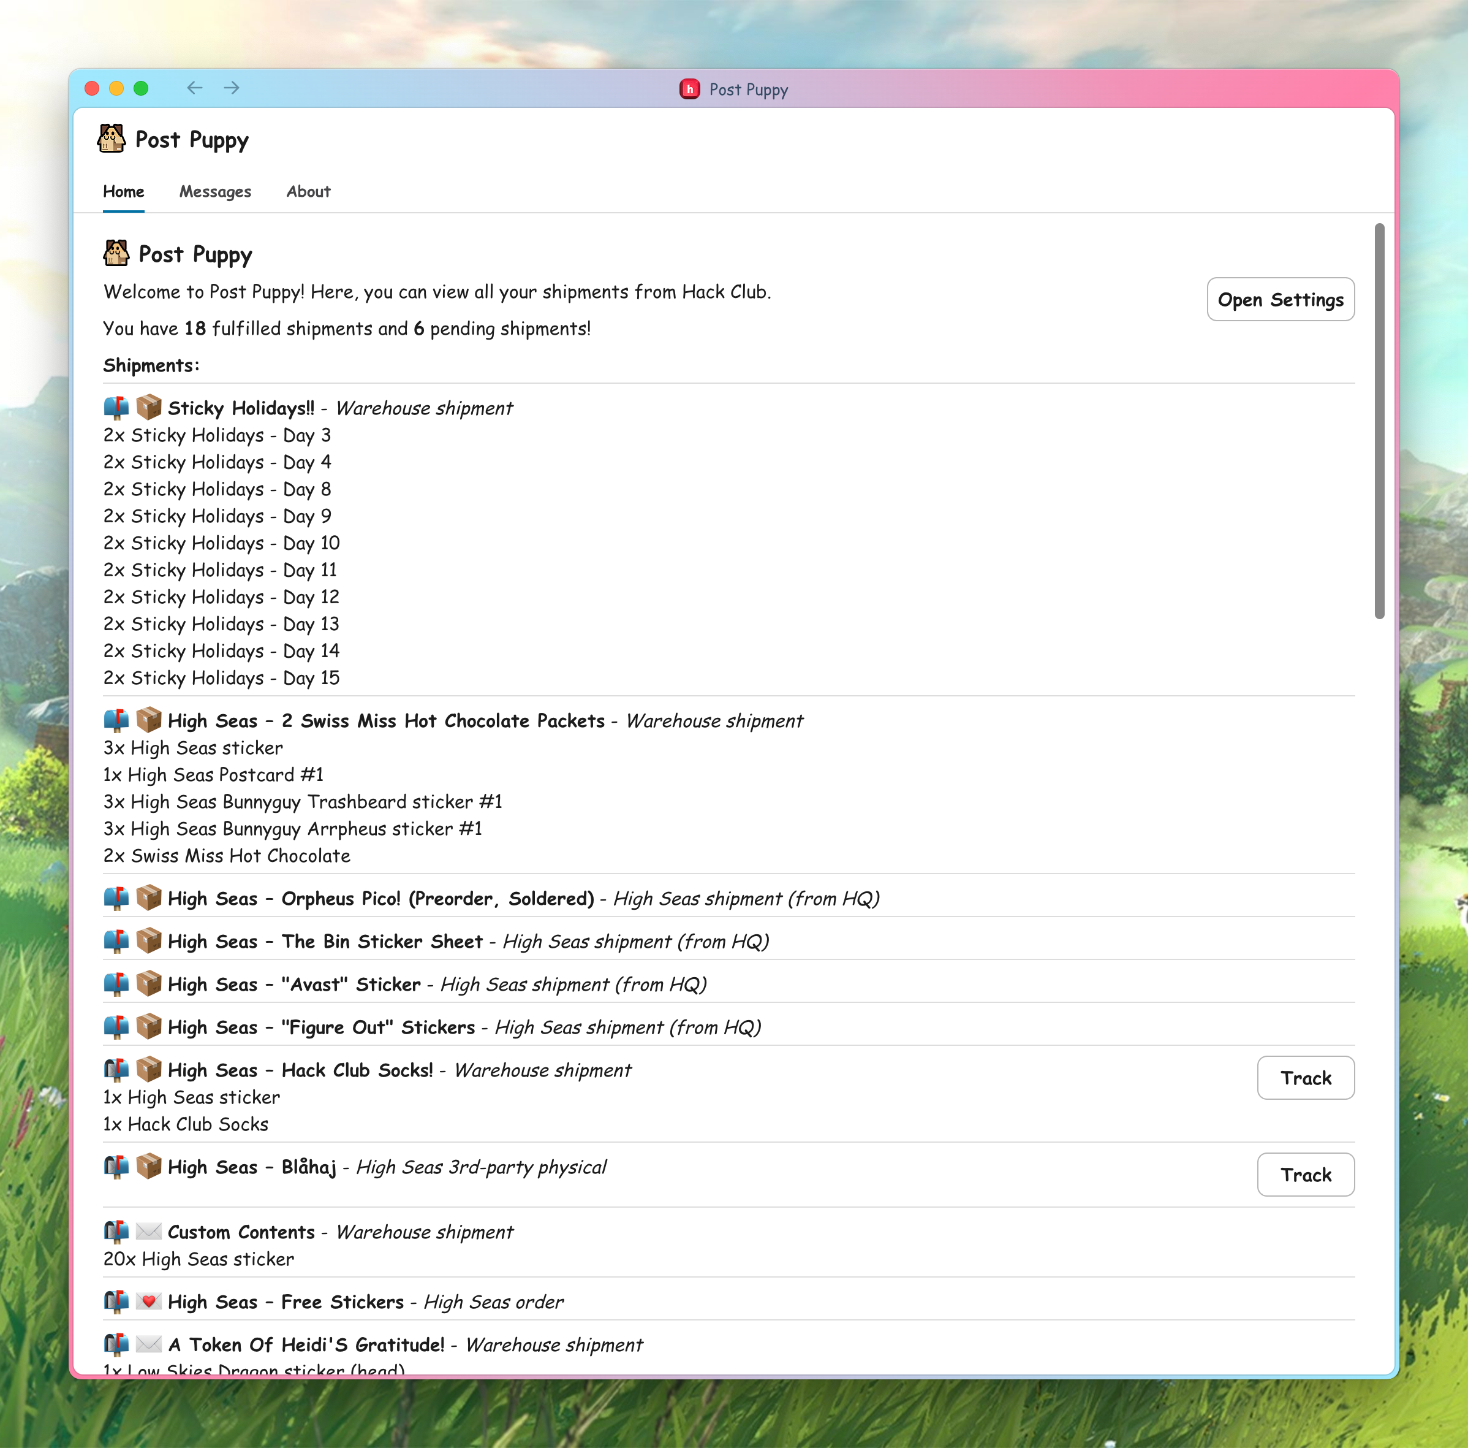Click the High Seas - Blåhaj title
This screenshot has width=1468, height=1448.
click(x=252, y=1167)
